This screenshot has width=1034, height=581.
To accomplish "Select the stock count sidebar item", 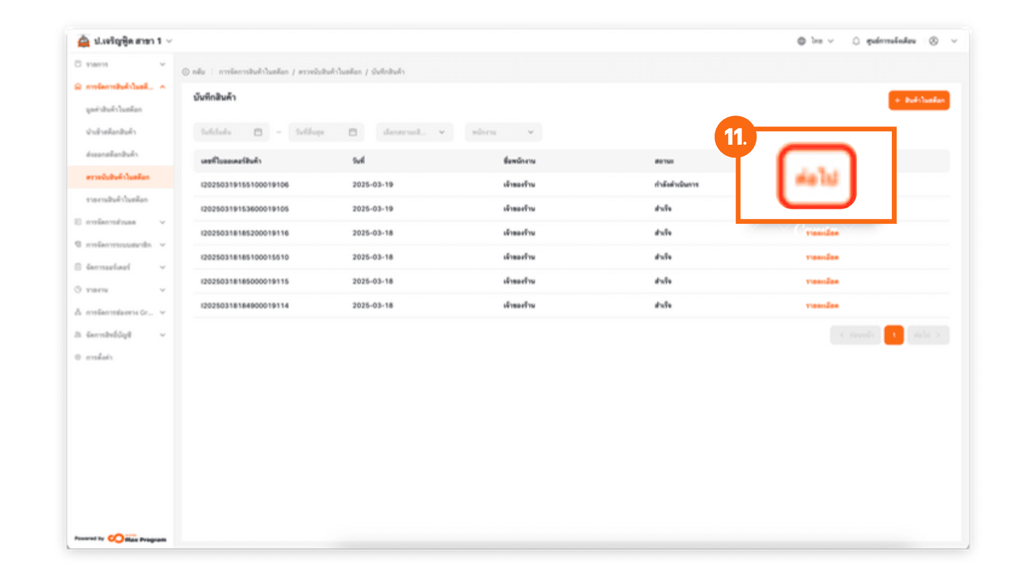I will [x=118, y=177].
